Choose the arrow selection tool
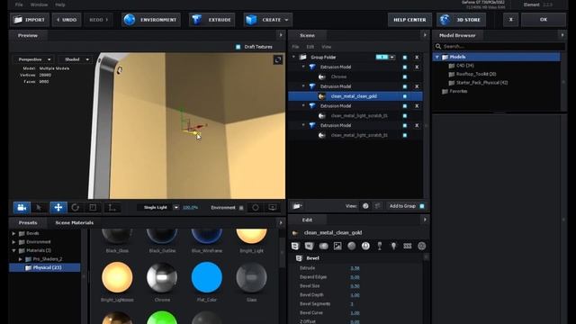 [39, 208]
